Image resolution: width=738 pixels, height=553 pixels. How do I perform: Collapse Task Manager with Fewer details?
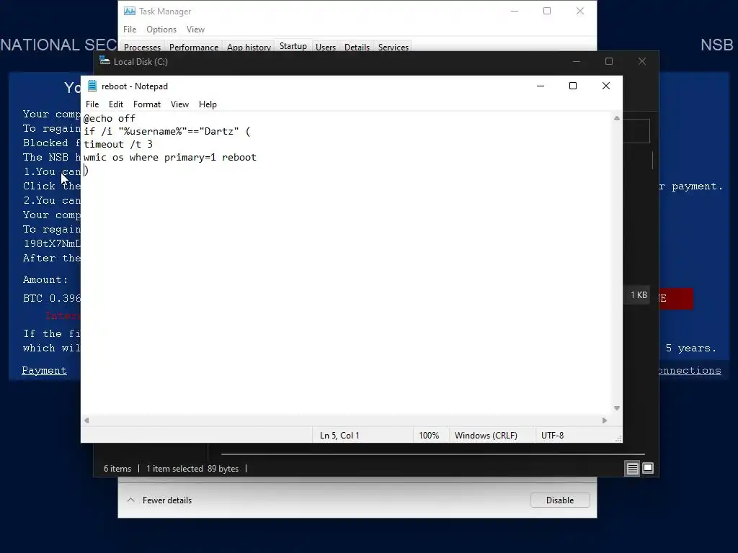click(x=159, y=500)
